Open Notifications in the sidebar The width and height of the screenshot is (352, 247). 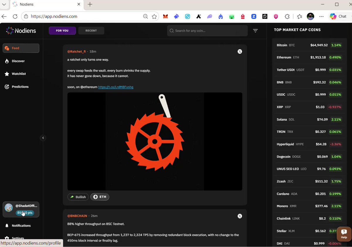[21, 226]
